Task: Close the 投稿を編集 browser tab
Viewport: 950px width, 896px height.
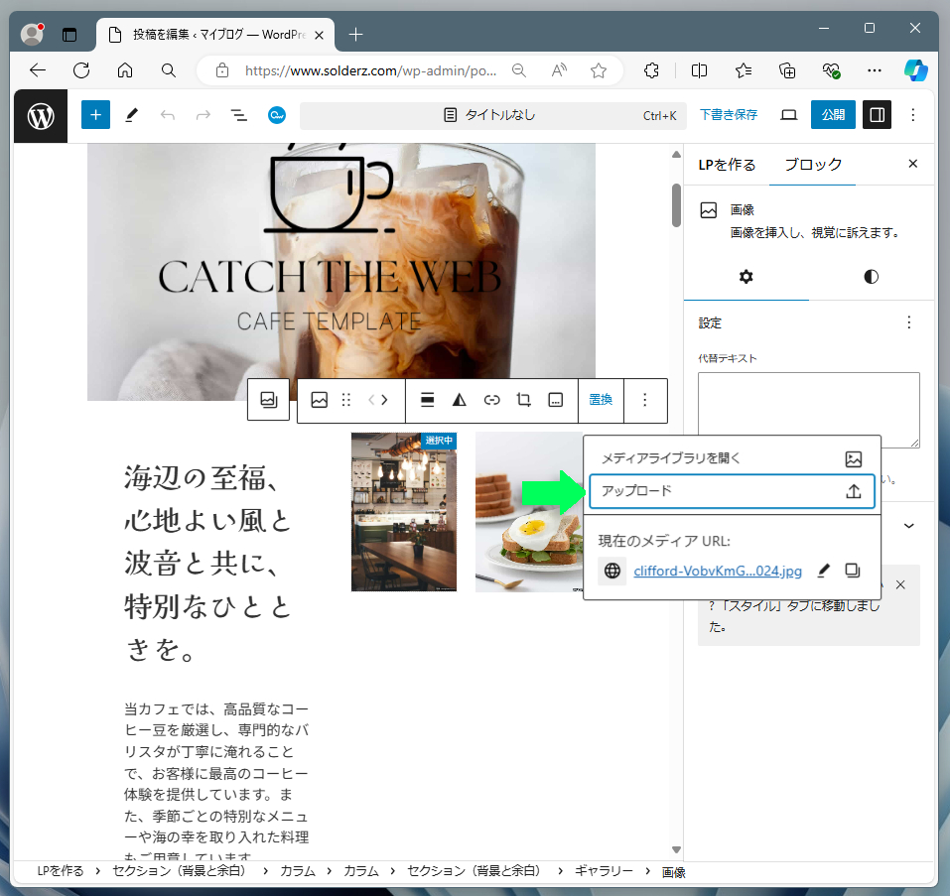Action: 320,35
